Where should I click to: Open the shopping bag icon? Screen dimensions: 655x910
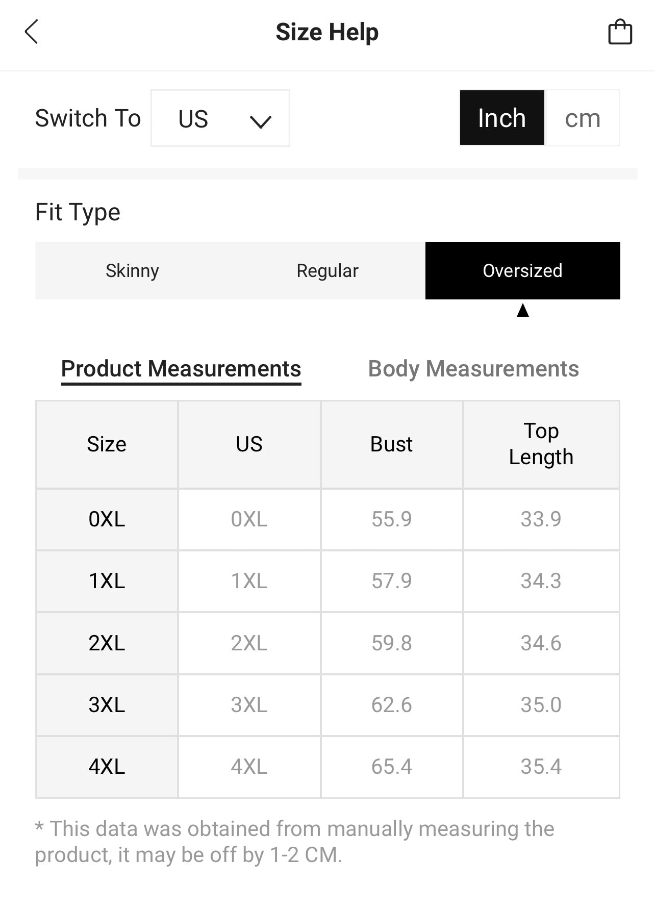tap(620, 32)
